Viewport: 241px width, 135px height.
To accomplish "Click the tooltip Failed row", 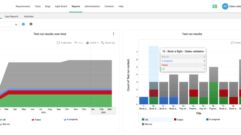I will click(183, 65).
